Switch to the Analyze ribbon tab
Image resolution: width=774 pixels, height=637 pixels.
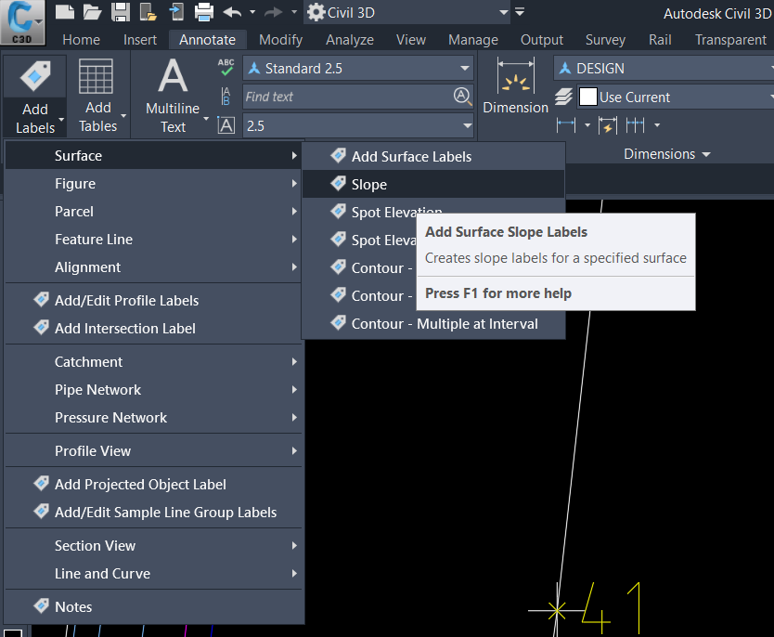click(x=350, y=40)
